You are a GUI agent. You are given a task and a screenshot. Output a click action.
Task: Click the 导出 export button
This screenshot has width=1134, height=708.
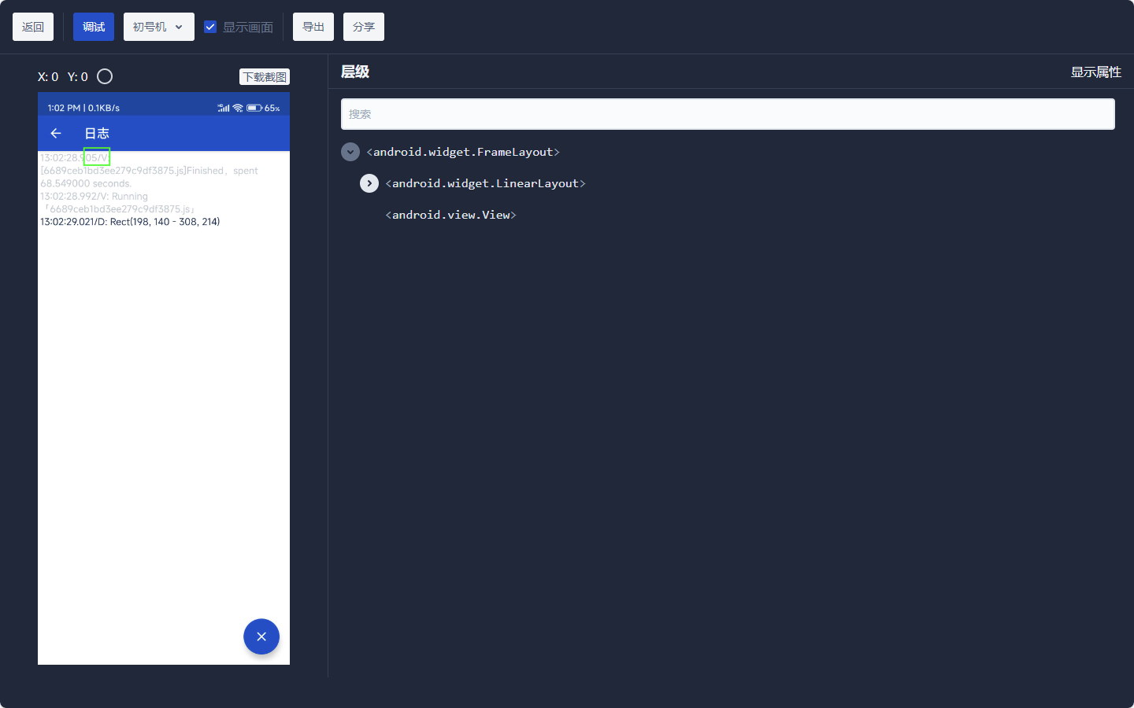(313, 27)
